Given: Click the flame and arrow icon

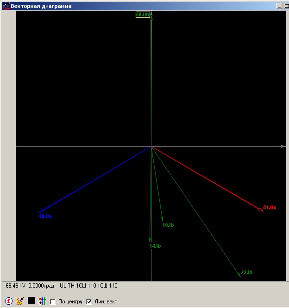Looking at the screenshot, I should click(19, 301).
